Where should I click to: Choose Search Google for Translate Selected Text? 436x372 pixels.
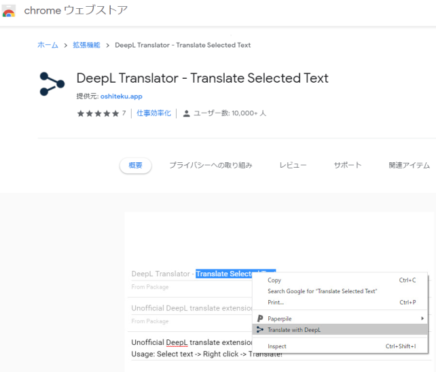[x=340, y=291]
